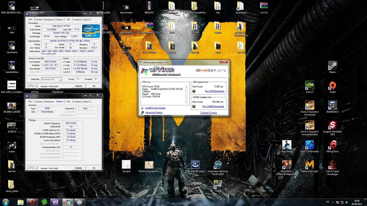Image resolution: width=367 pixels, height=206 pixels.
Task: Select Alan Wake's American Nightmare icon
Action: tap(287, 165)
